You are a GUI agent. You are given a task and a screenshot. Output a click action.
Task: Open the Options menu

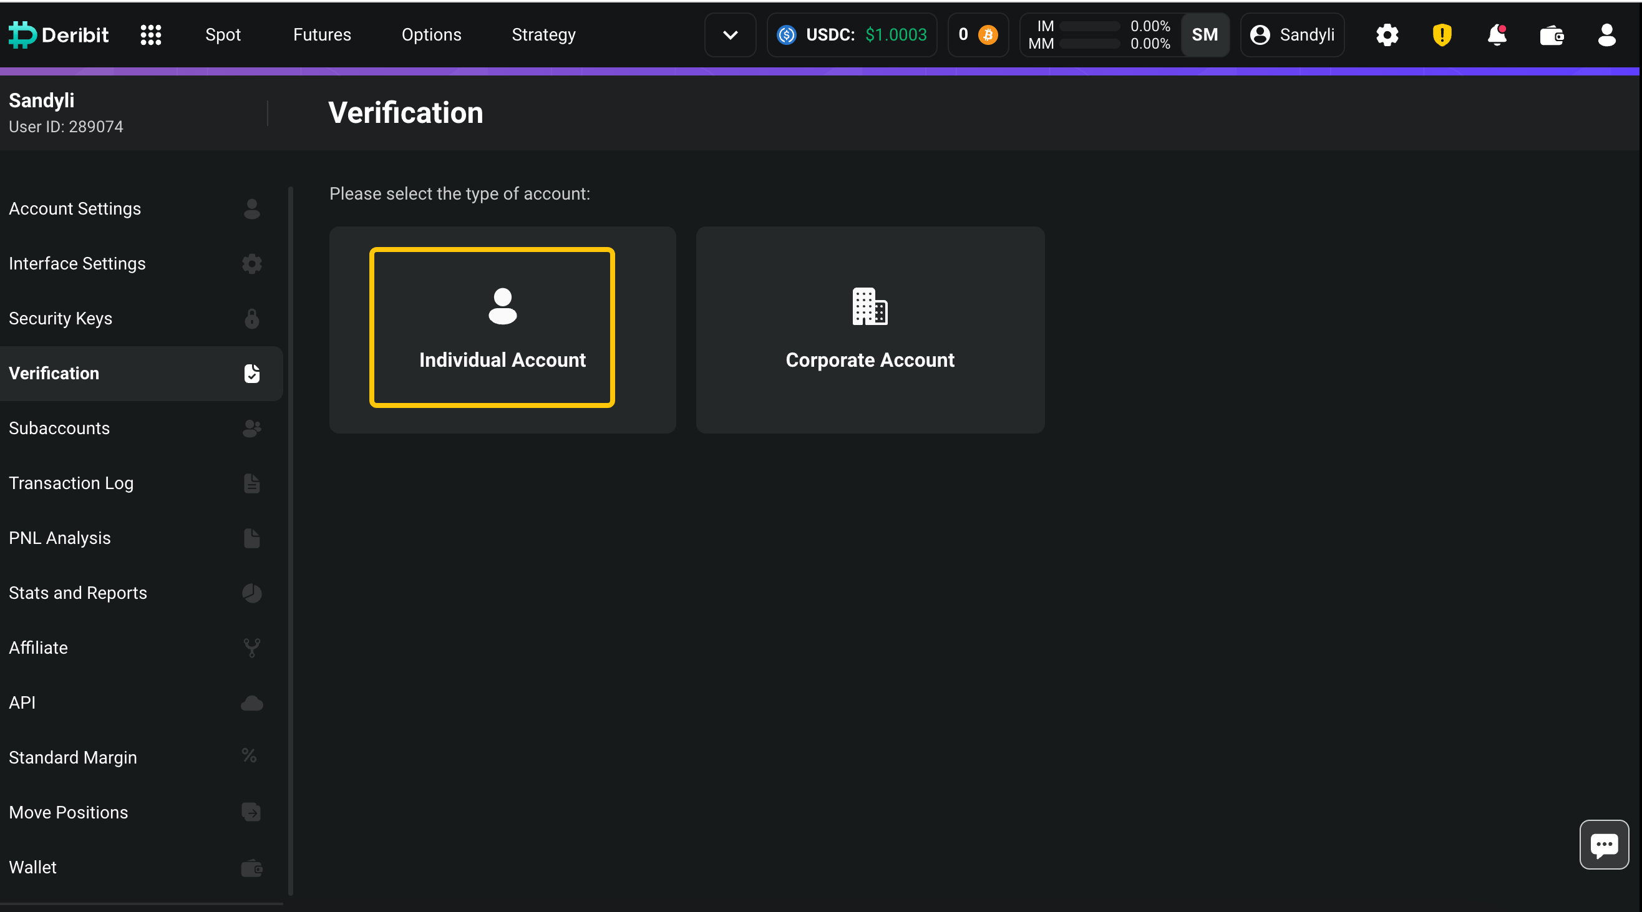(431, 34)
